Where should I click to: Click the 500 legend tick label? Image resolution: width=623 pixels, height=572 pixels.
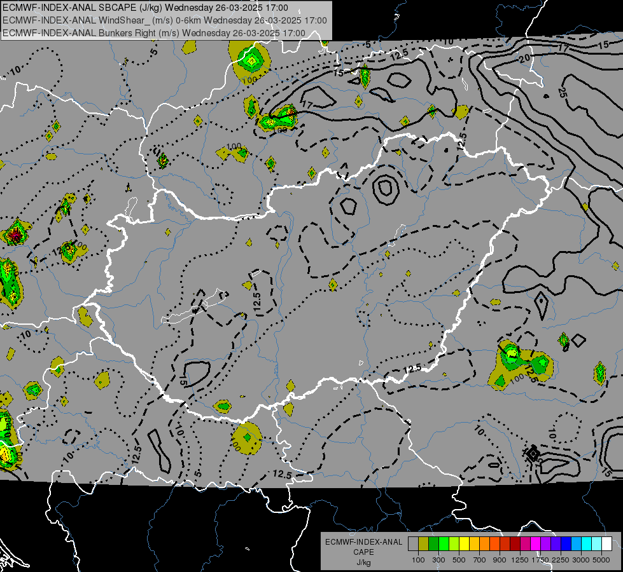[459, 560]
